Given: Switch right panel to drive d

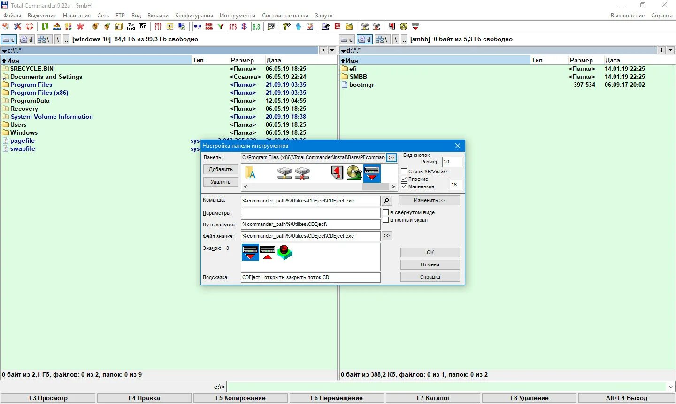Looking at the screenshot, I should click(x=365, y=39).
